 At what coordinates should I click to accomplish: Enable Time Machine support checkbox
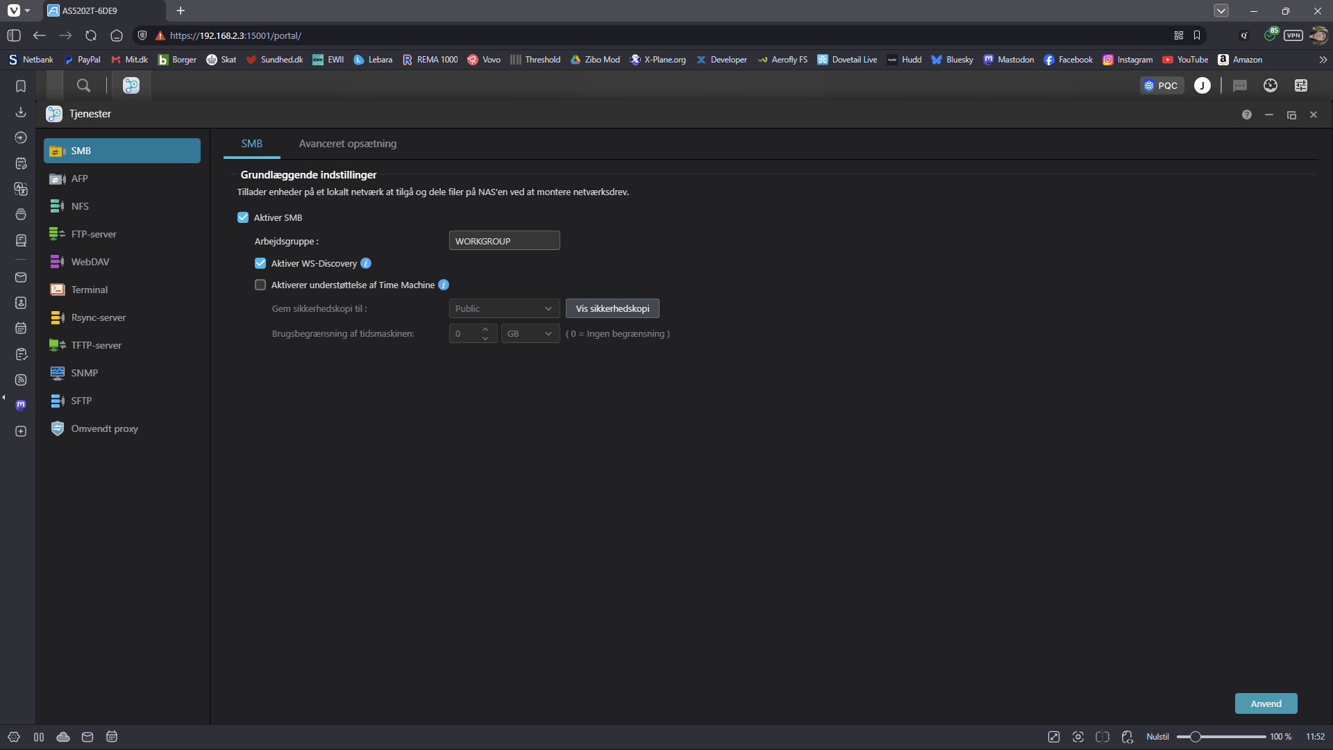pyautogui.click(x=260, y=285)
